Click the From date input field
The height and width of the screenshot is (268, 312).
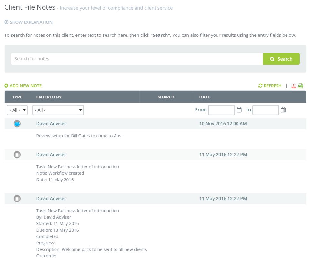pos(221,110)
